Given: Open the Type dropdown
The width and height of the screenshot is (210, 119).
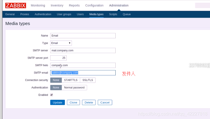Looking at the screenshot, I should pos(61,43).
